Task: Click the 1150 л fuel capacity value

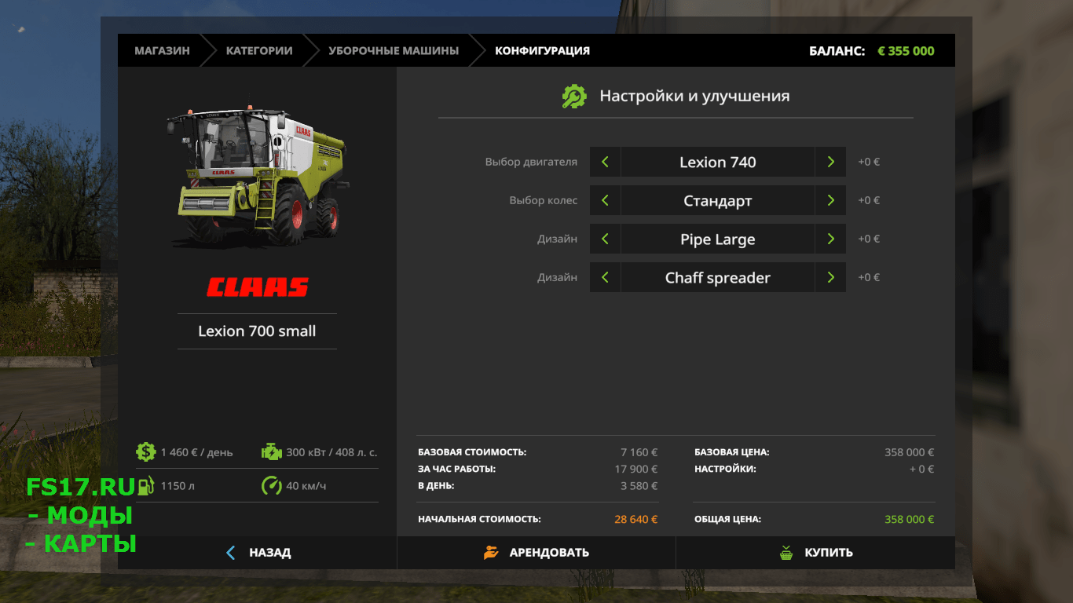Action: coord(178,486)
